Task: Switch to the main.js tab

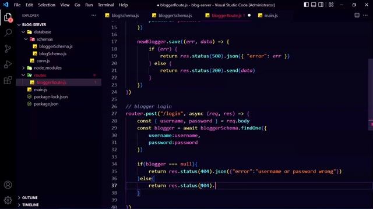Action: 271,16
